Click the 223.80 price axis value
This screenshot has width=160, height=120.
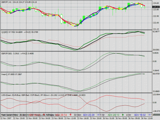[156, 9]
